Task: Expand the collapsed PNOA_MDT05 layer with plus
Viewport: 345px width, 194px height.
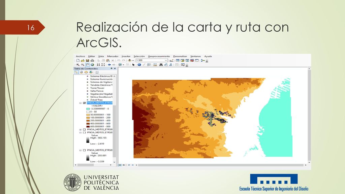Action: tap(81, 130)
